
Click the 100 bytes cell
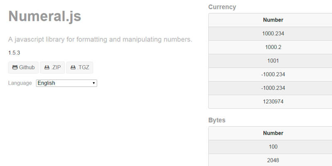(x=273, y=147)
